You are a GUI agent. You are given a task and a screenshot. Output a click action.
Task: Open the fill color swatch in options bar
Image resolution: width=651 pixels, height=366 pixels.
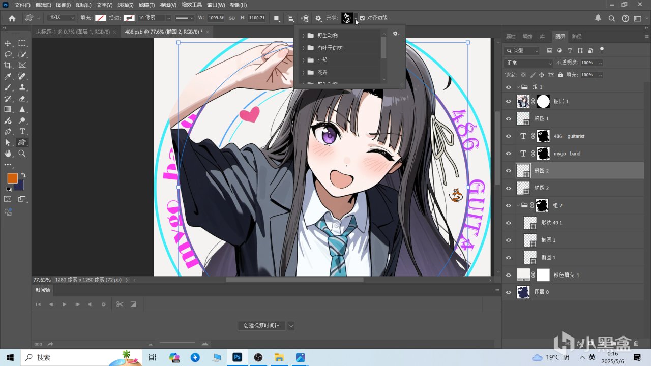point(101,18)
